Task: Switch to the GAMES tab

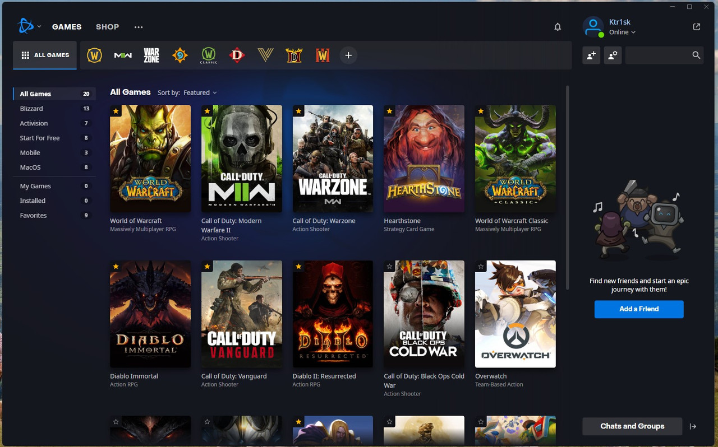Action: 67,27
